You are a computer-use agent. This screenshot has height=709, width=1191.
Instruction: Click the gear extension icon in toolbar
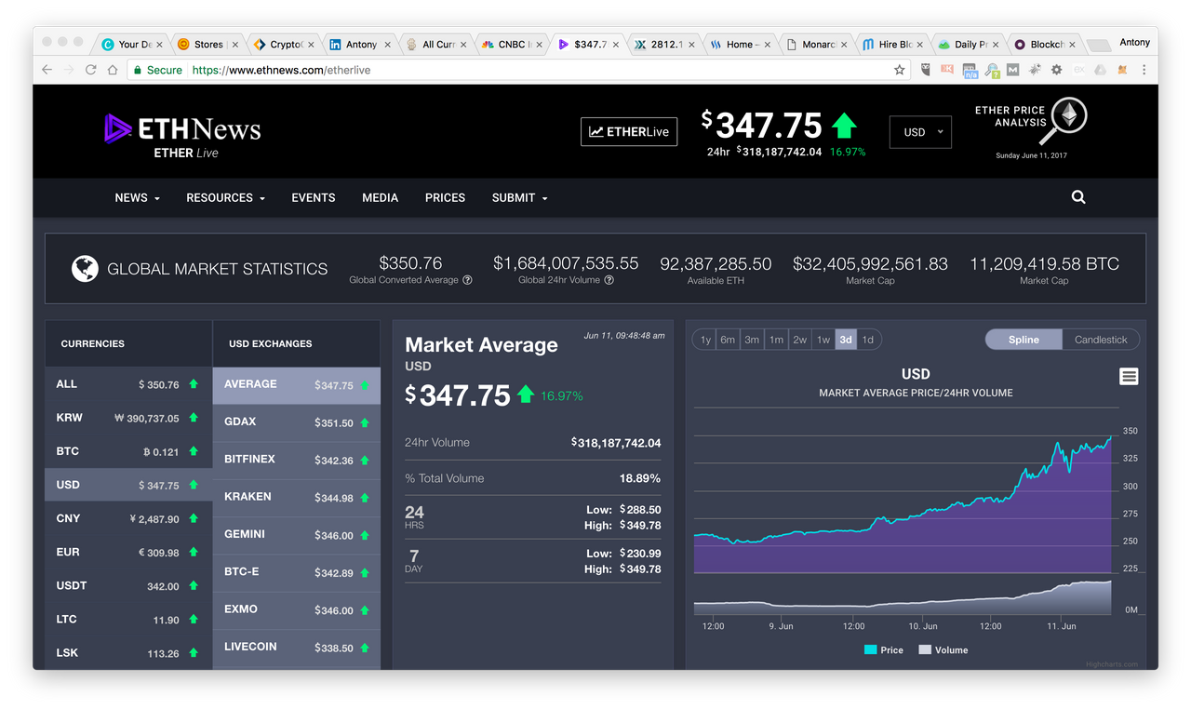tap(1056, 70)
